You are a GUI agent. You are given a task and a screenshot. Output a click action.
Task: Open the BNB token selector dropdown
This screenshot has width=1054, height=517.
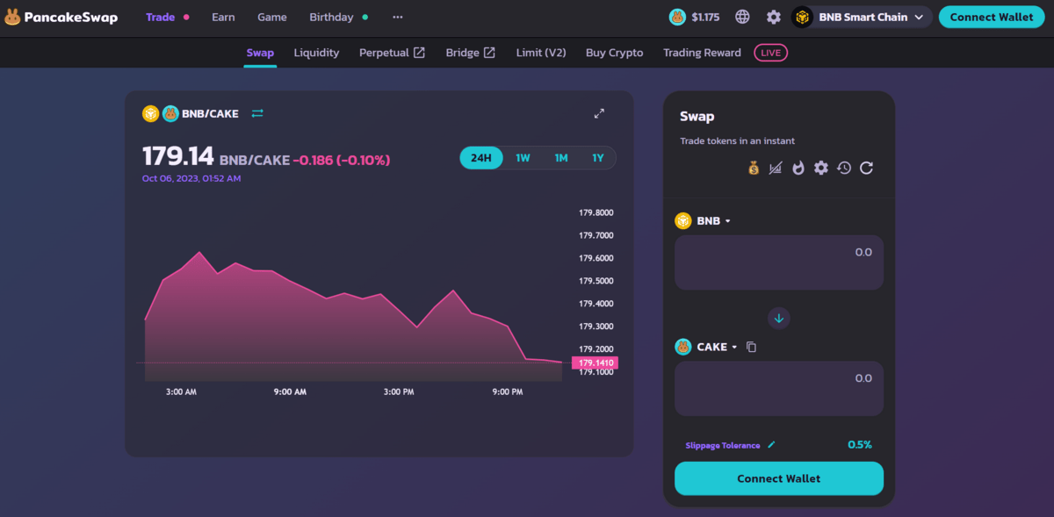click(x=703, y=221)
